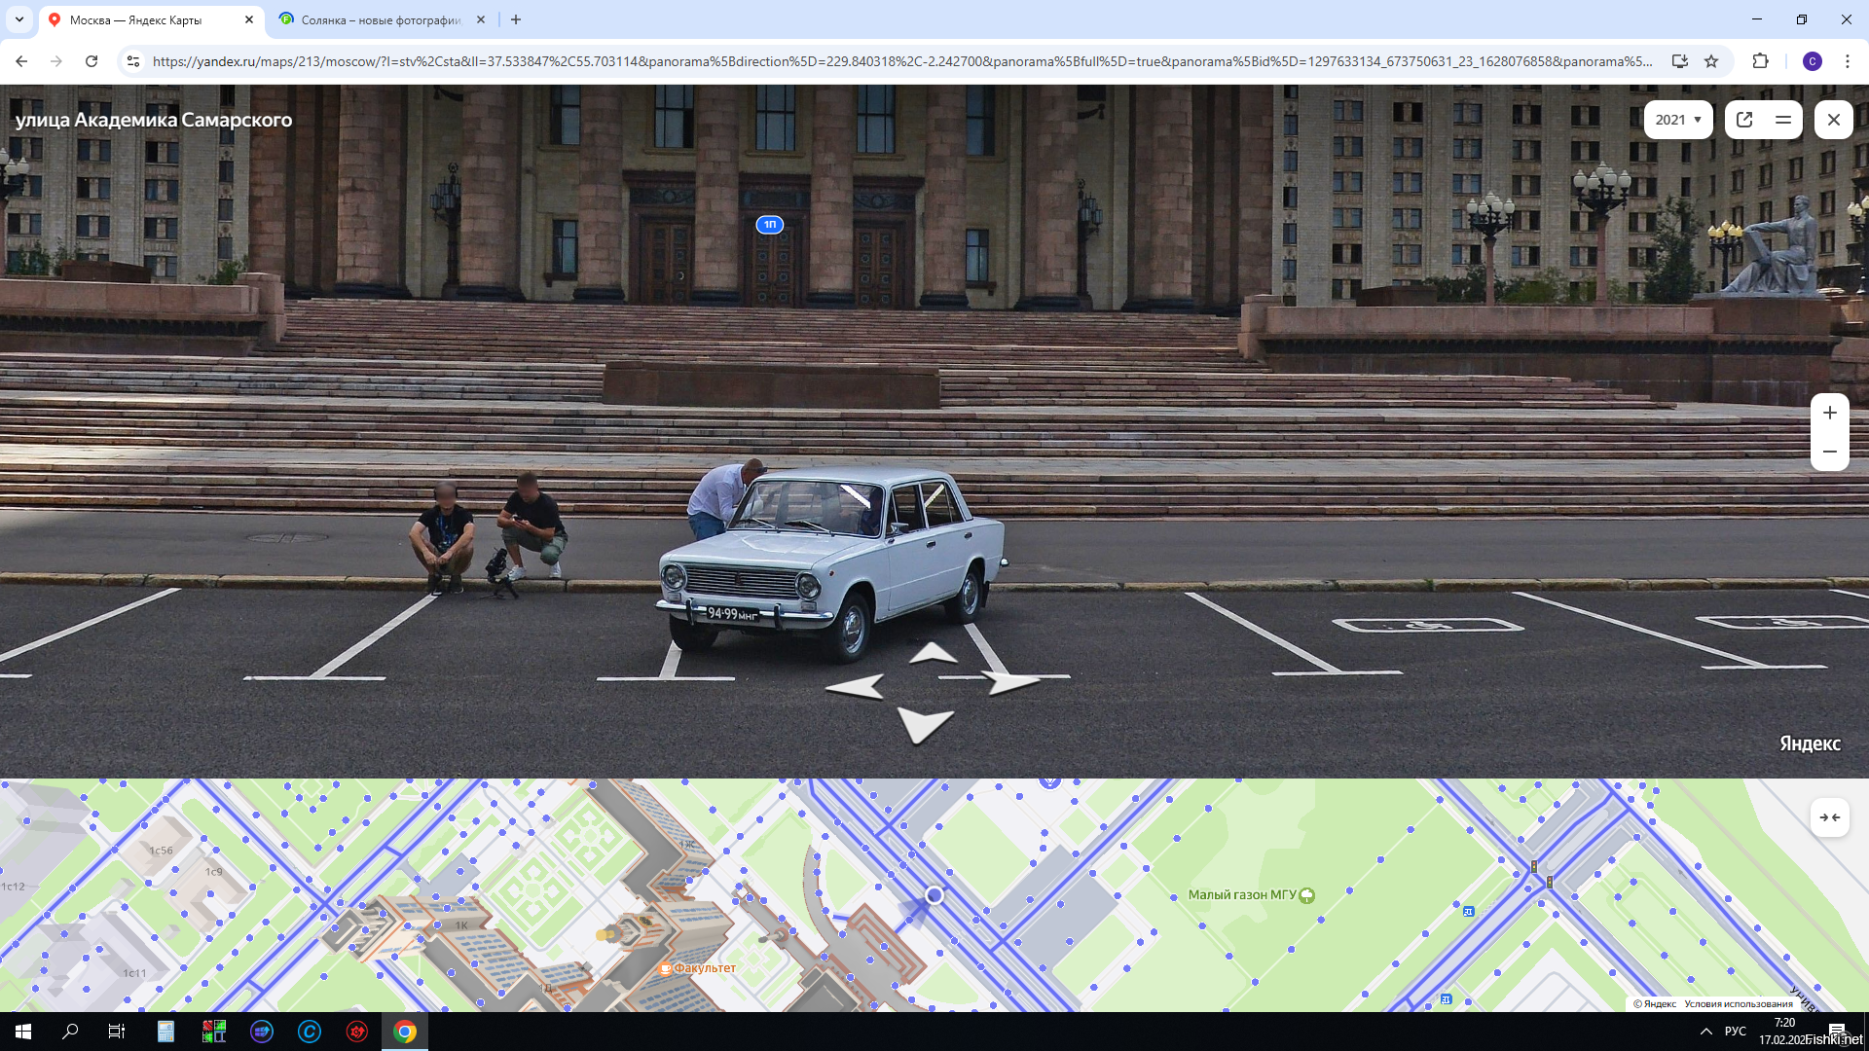Bookmark this page with star icon
This screenshot has height=1051, width=1869.
point(1711,61)
